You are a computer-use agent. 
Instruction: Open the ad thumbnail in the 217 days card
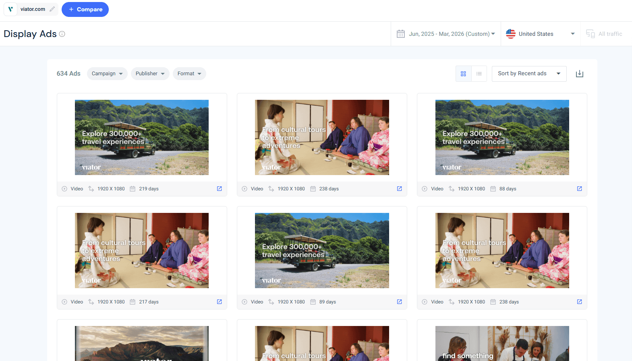[142, 250]
